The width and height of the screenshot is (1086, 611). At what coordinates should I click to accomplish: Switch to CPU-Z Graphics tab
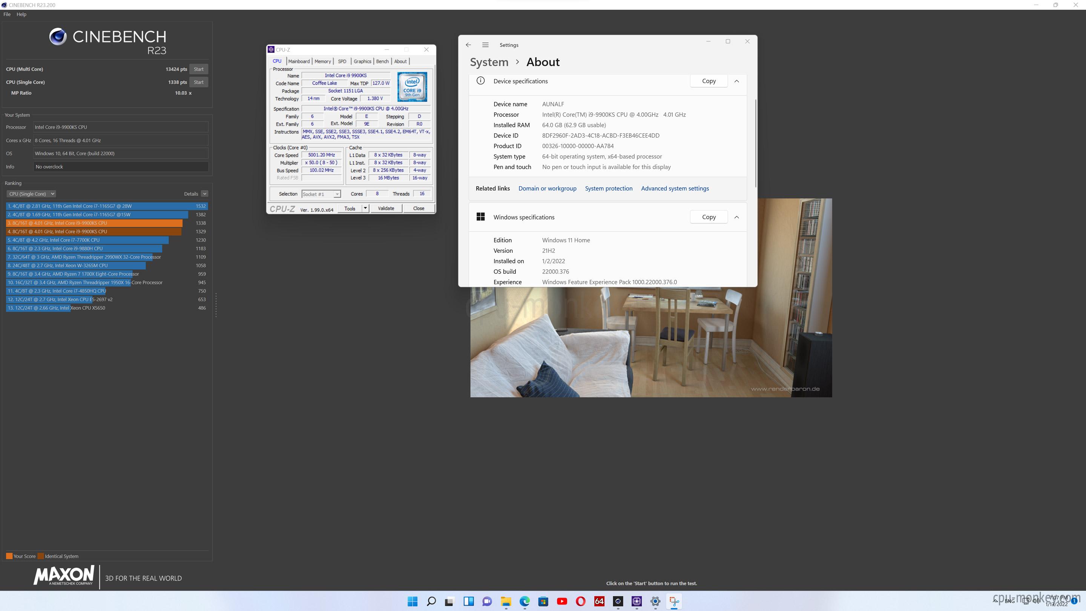click(x=362, y=61)
